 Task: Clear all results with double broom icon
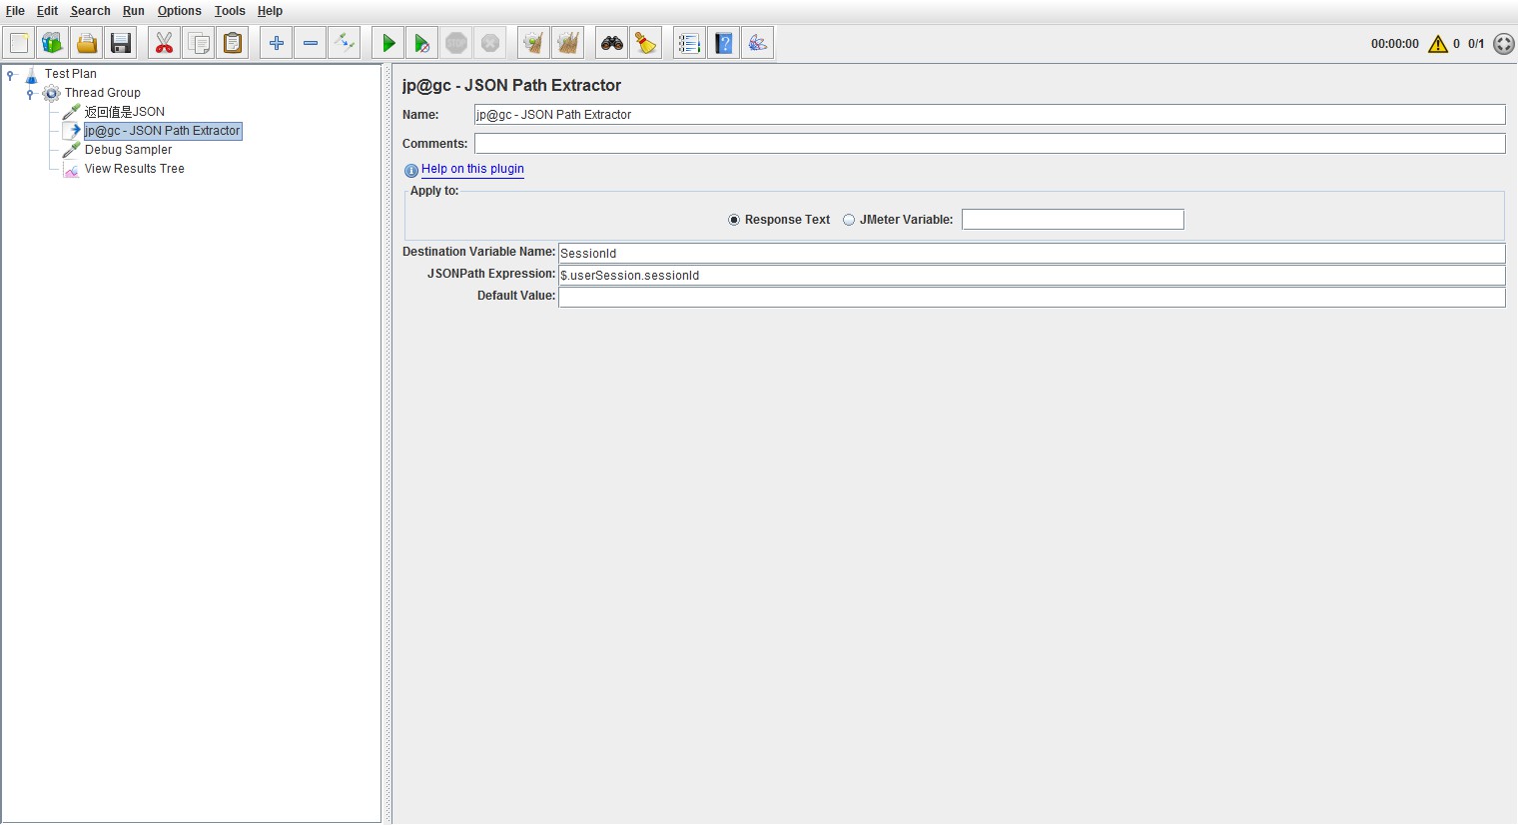[x=568, y=43]
